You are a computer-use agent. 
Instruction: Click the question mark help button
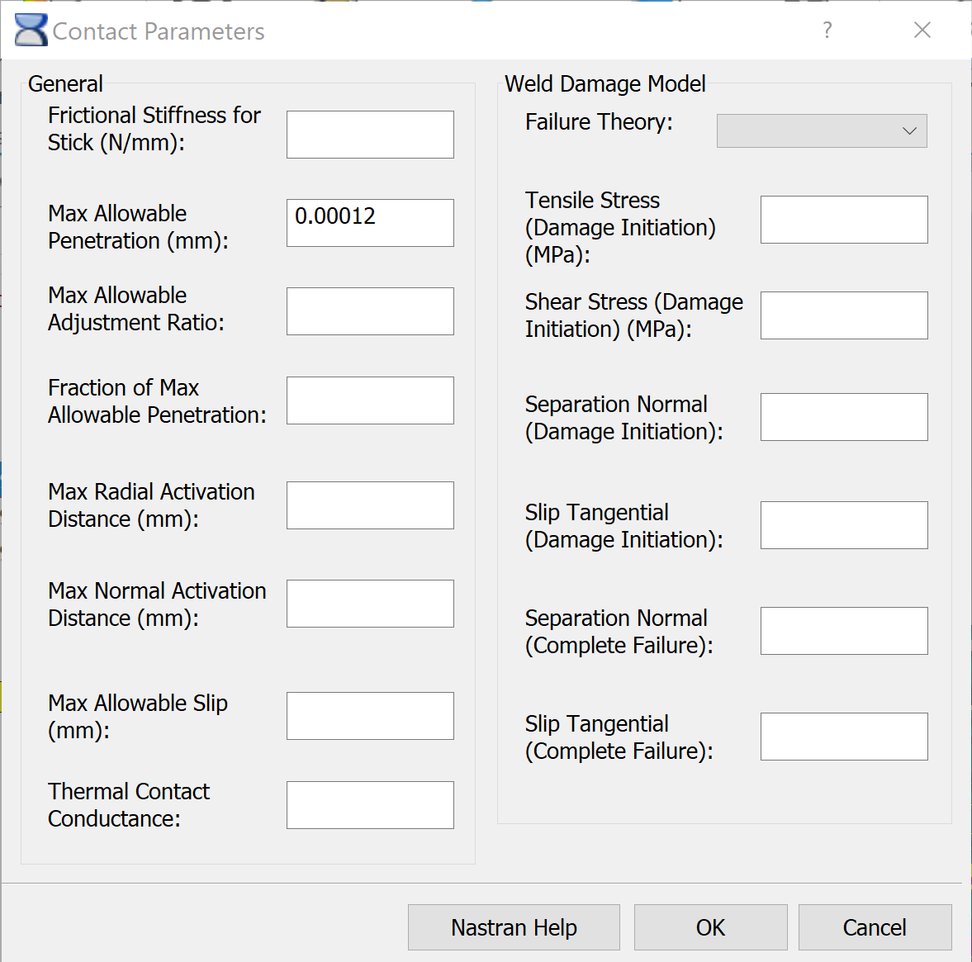click(x=827, y=31)
